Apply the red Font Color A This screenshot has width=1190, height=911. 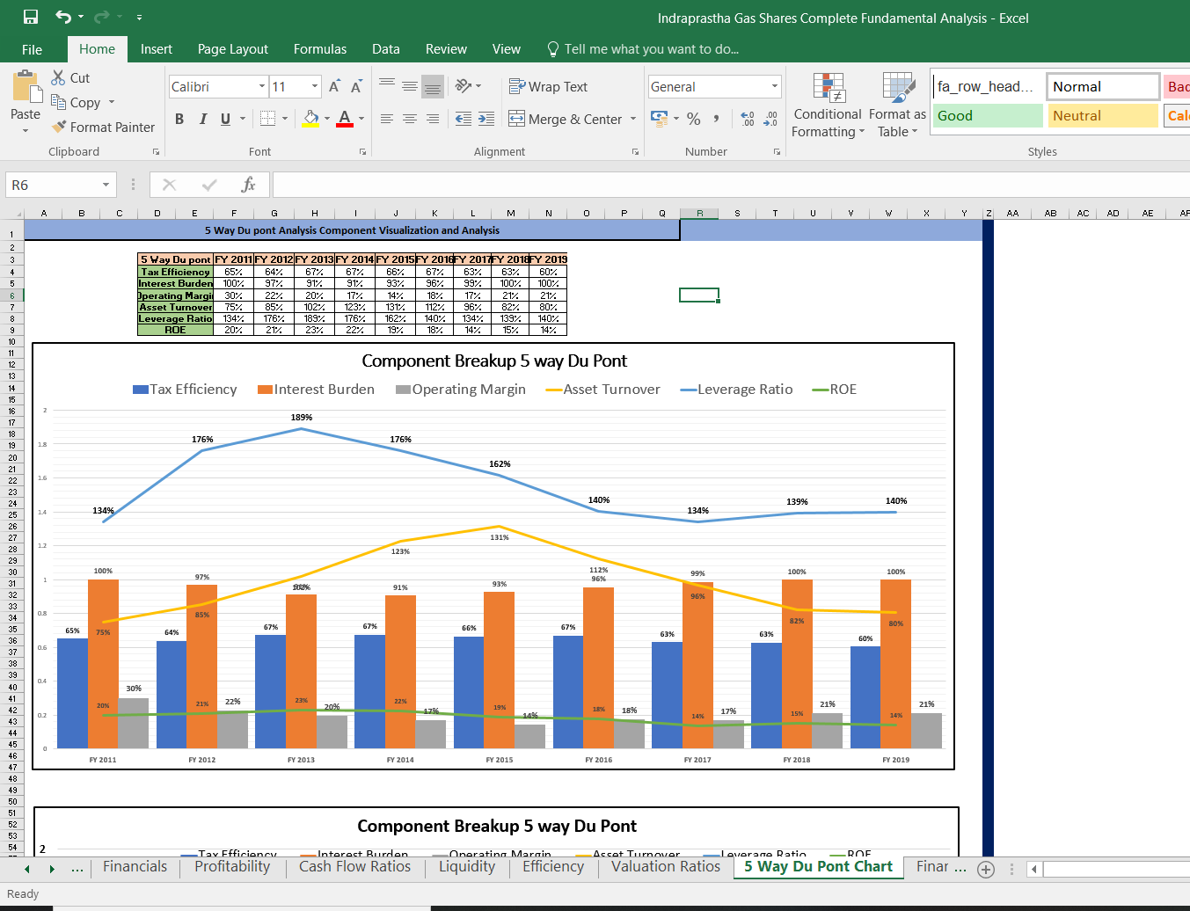[x=345, y=119]
